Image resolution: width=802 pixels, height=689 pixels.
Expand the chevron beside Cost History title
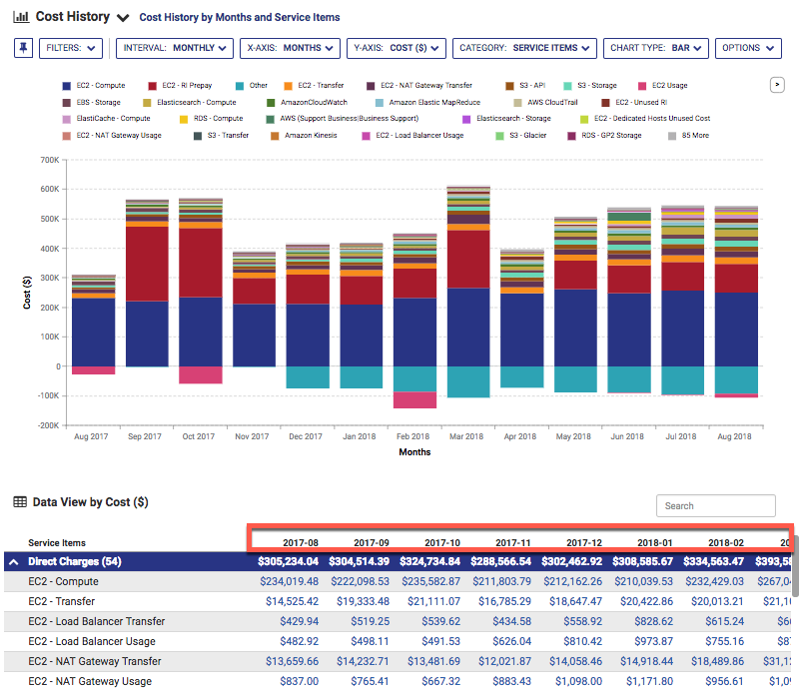click(x=122, y=16)
